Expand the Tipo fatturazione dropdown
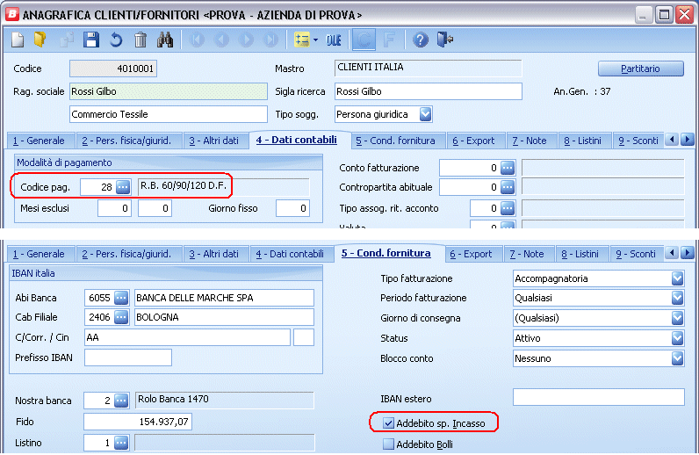Viewport: 699px width, 455px height. coord(677,278)
